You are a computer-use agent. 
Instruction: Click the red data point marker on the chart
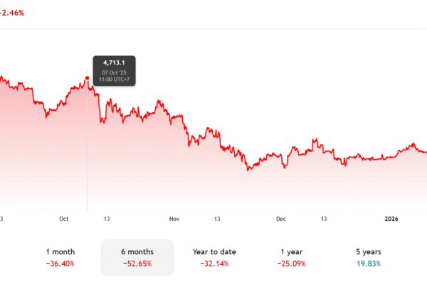click(x=87, y=78)
